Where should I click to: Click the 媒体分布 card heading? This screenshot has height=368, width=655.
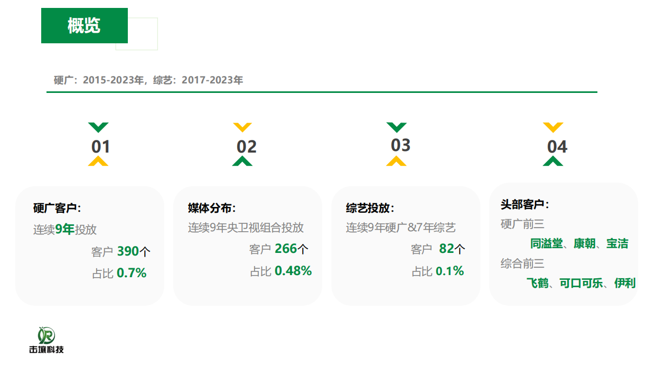click(212, 208)
